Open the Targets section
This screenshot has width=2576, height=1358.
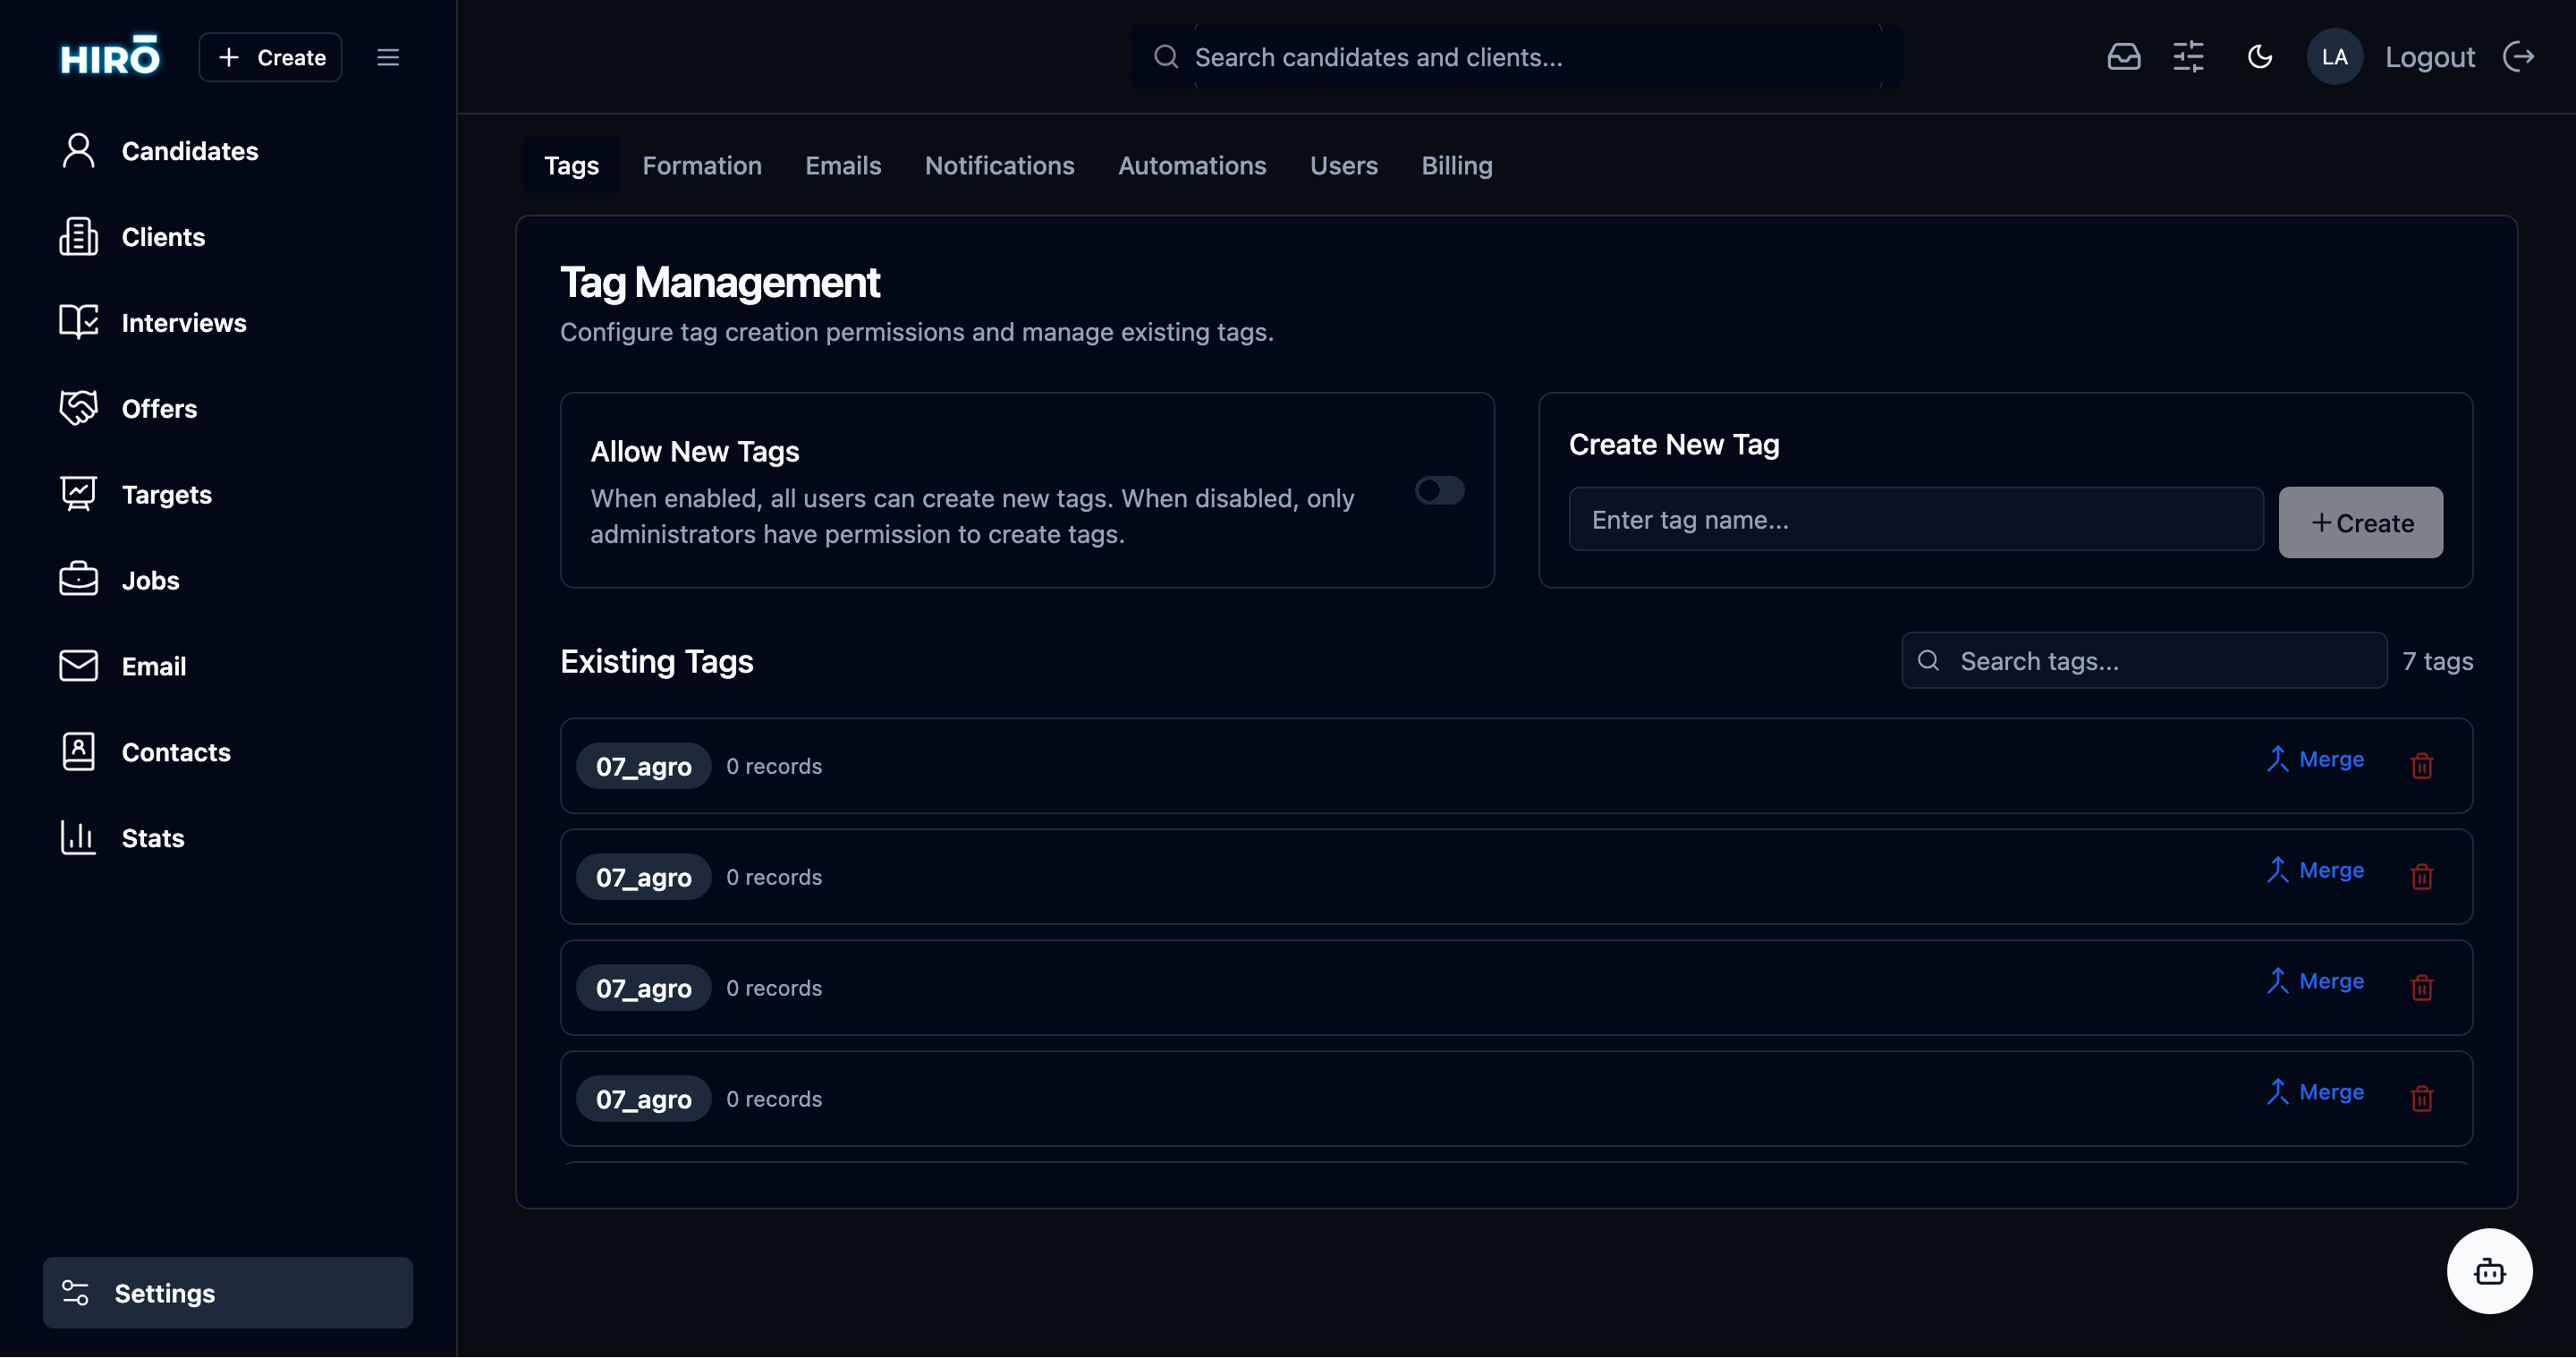pyautogui.click(x=167, y=494)
